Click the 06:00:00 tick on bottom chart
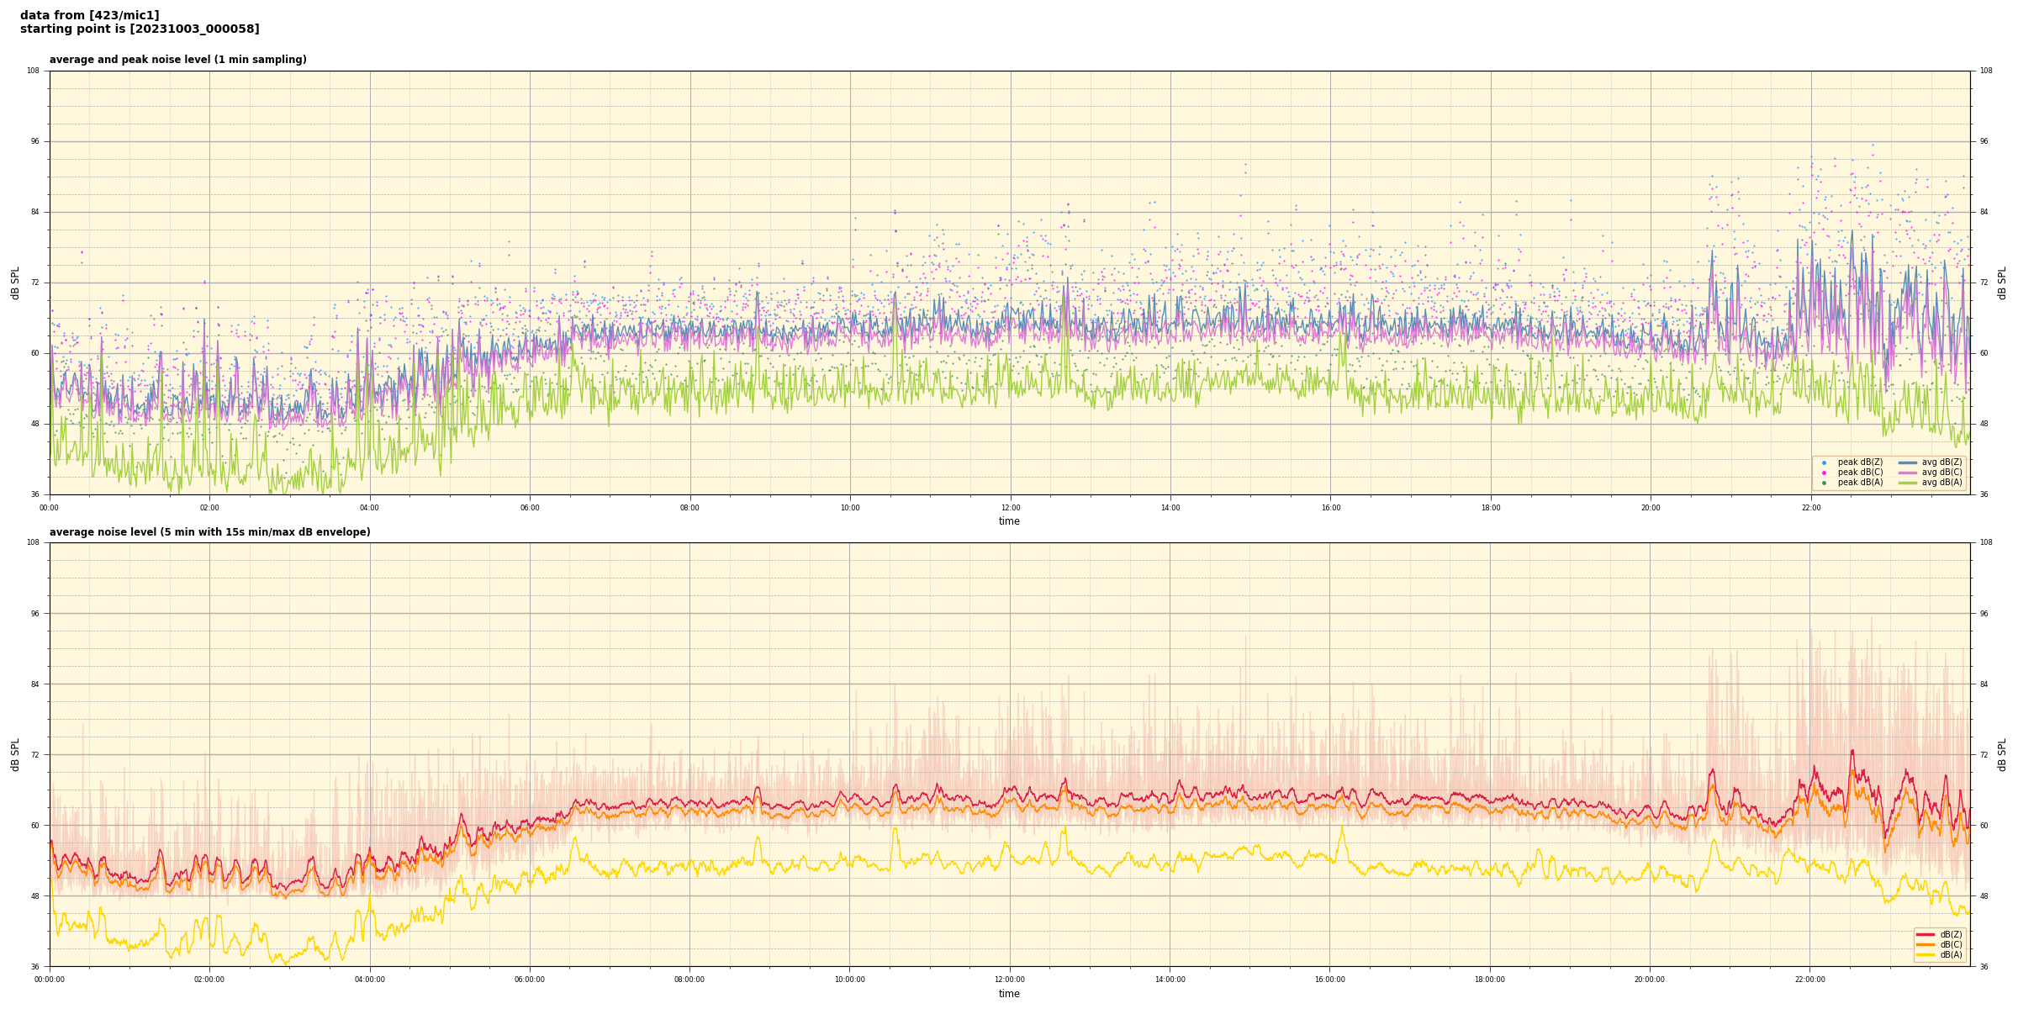This screenshot has width=2018, height=1009. click(530, 980)
